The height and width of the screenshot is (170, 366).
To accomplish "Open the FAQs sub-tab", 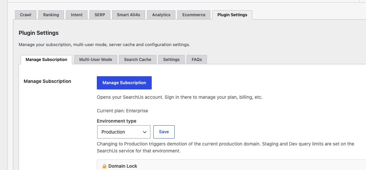I will click(197, 60).
